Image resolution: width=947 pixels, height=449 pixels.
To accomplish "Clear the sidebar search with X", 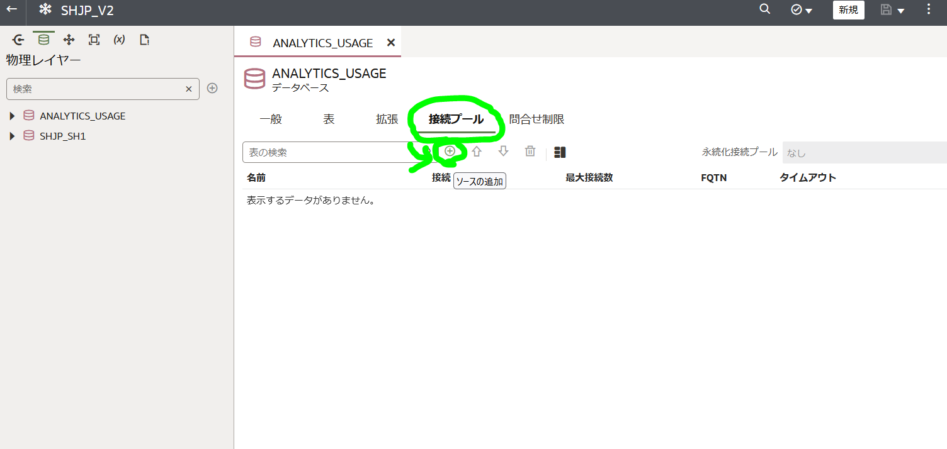I will [188, 89].
